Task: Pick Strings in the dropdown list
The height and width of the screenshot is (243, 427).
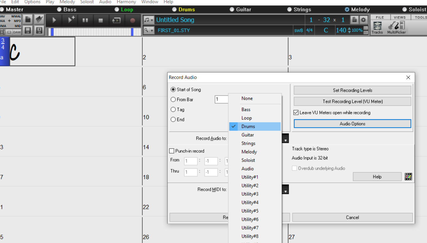Action: [255, 143]
